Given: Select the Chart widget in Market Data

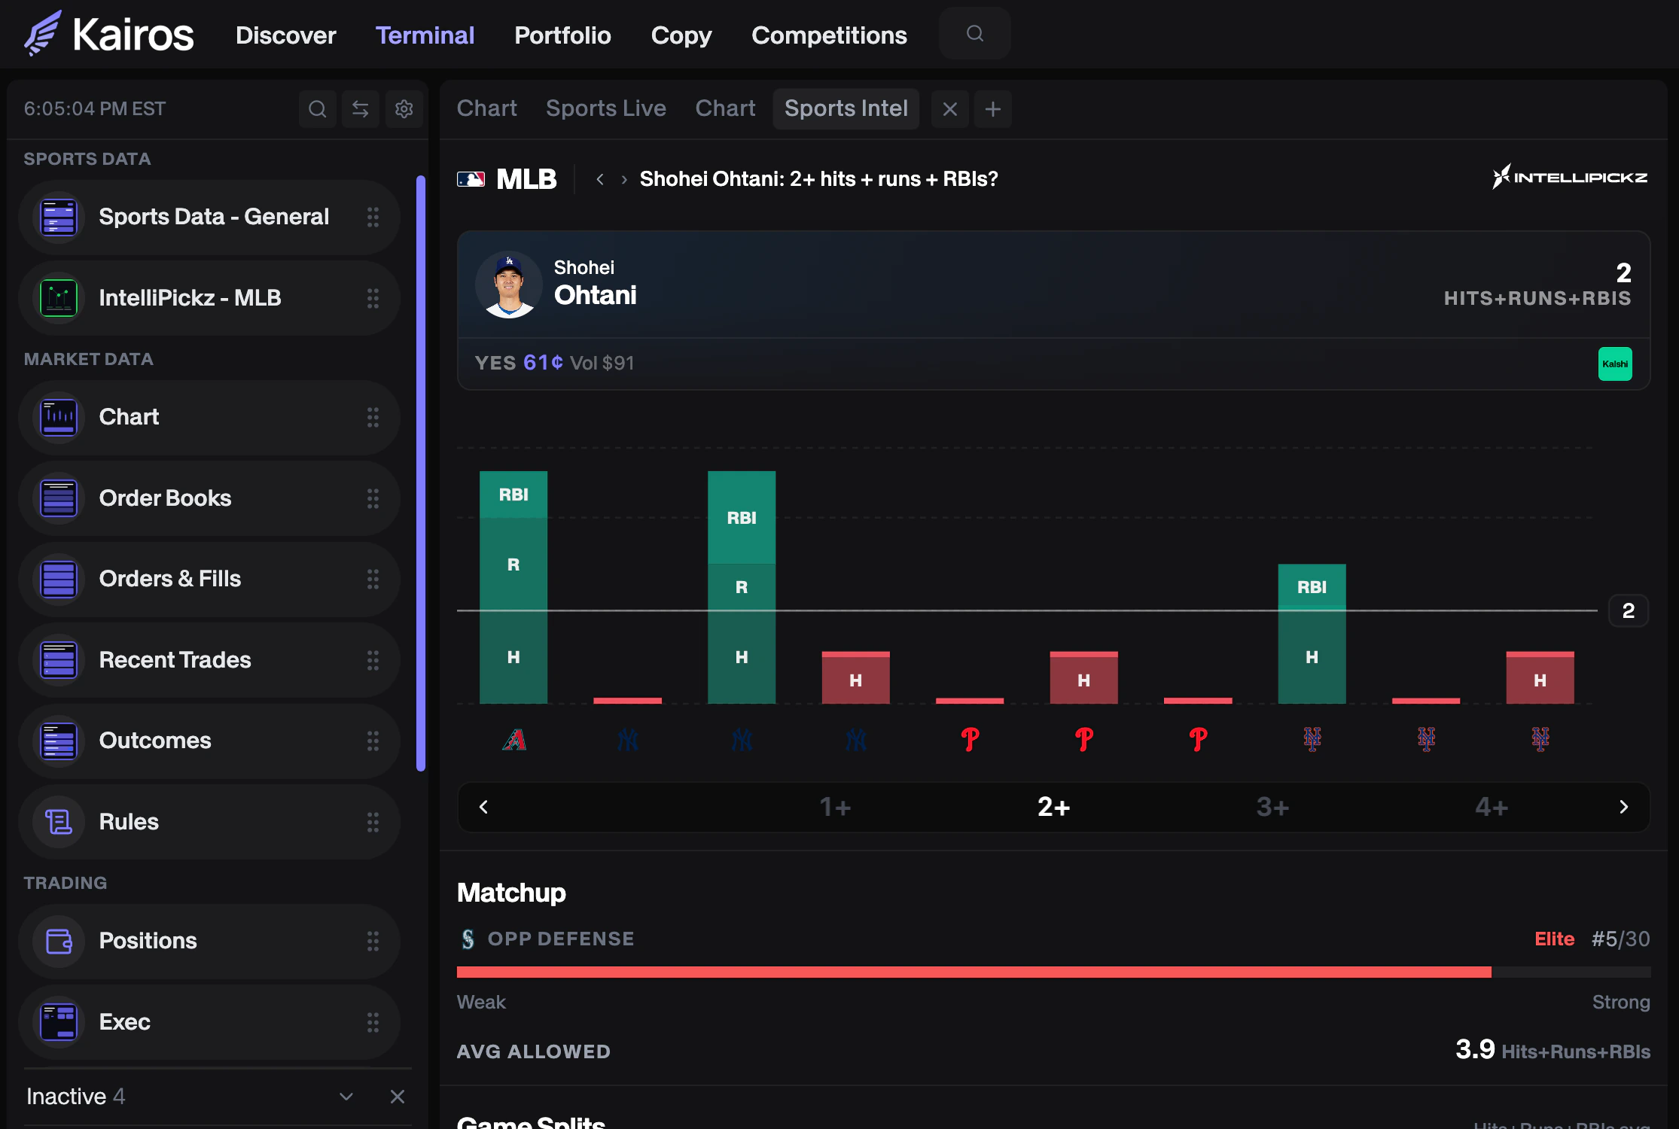Looking at the screenshot, I should click(209, 417).
